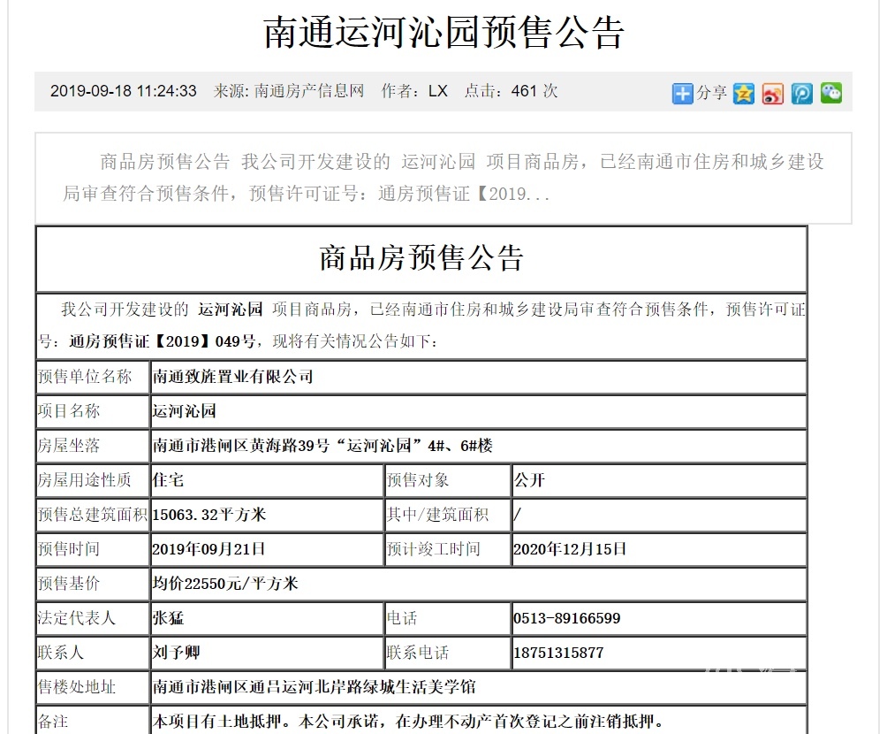Click the presale date 2019年09月21日
887x734 pixels.
click(x=208, y=549)
